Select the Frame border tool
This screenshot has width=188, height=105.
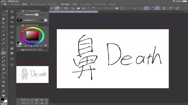click(3, 65)
